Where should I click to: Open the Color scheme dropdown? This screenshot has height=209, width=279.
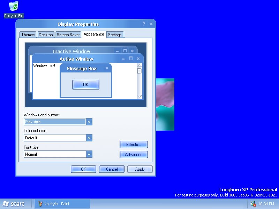tap(89, 138)
